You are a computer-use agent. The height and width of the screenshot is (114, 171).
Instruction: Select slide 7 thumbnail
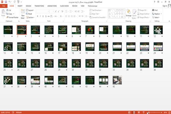coord(90,30)
